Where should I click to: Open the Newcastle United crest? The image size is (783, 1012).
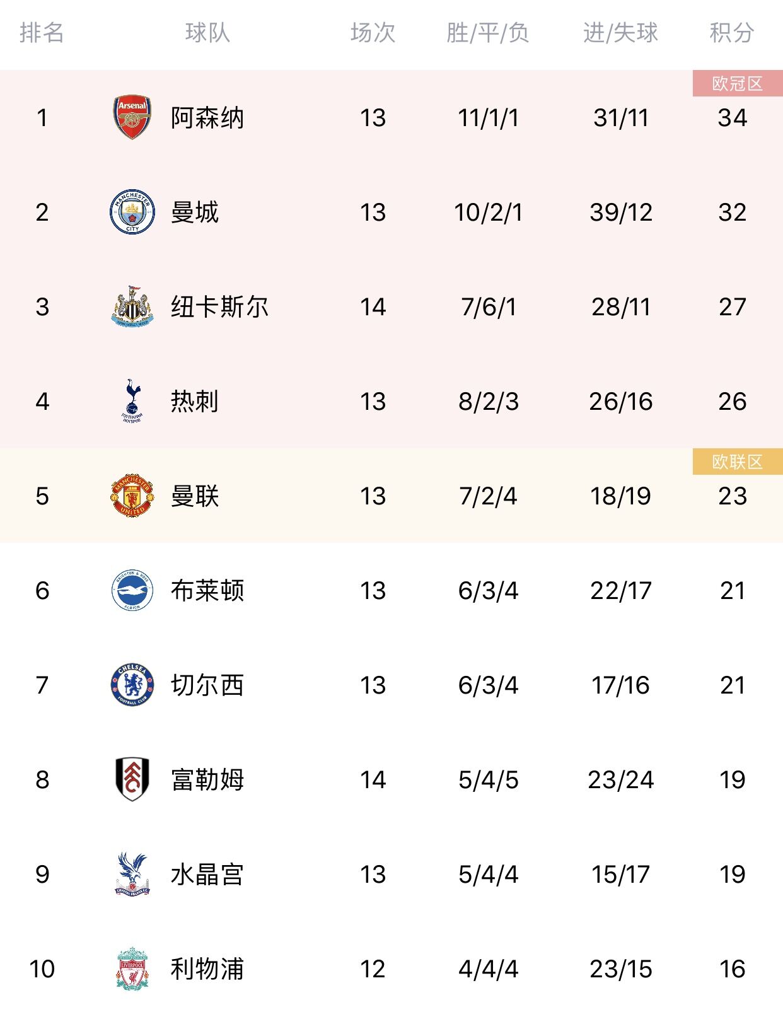point(132,306)
